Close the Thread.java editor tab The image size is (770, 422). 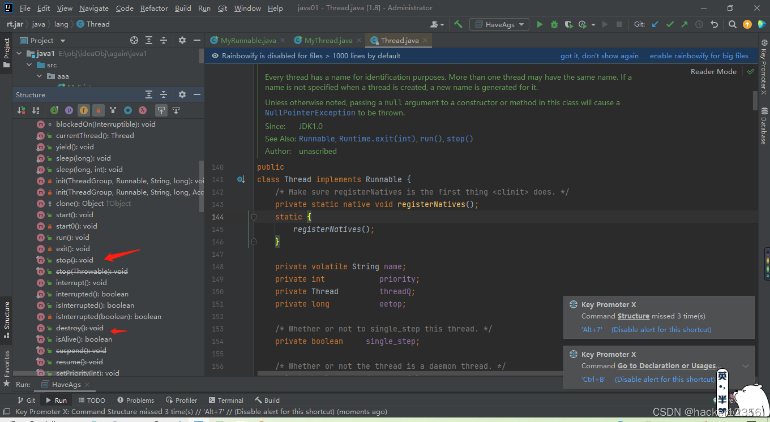coord(425,40)
